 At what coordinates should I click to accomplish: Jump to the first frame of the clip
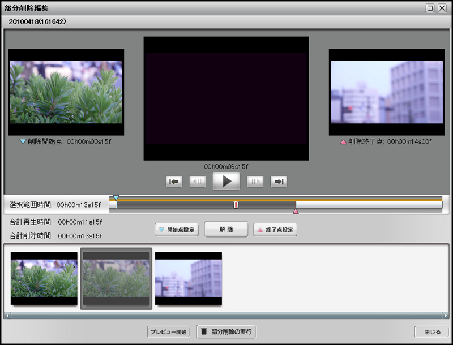[174, 181]
